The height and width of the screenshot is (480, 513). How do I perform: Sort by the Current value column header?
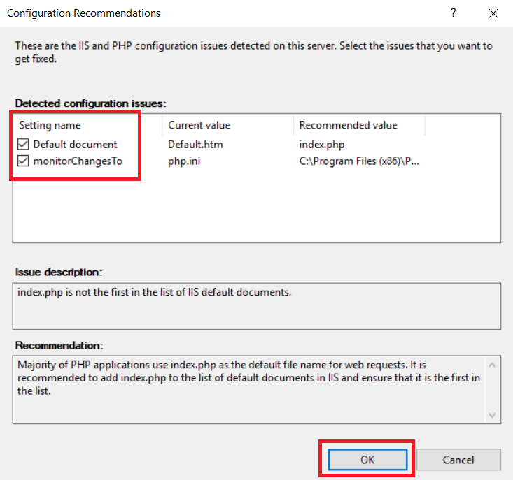coord(227,125)
